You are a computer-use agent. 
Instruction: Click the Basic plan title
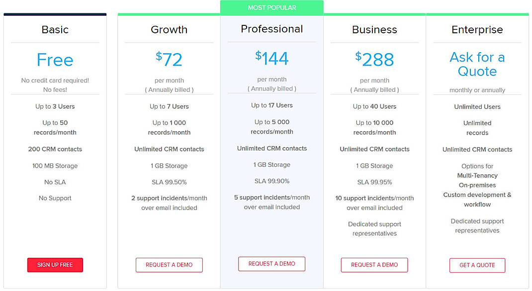(x=55, y=30)
